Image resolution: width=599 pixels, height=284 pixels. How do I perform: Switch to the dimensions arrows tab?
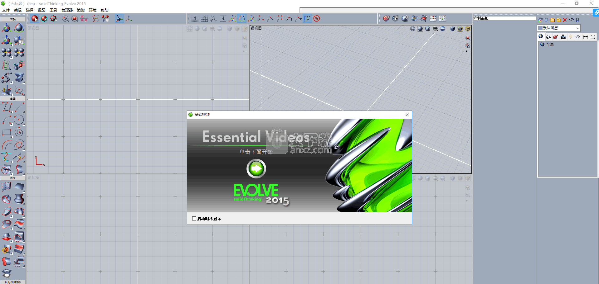(586, 37)
